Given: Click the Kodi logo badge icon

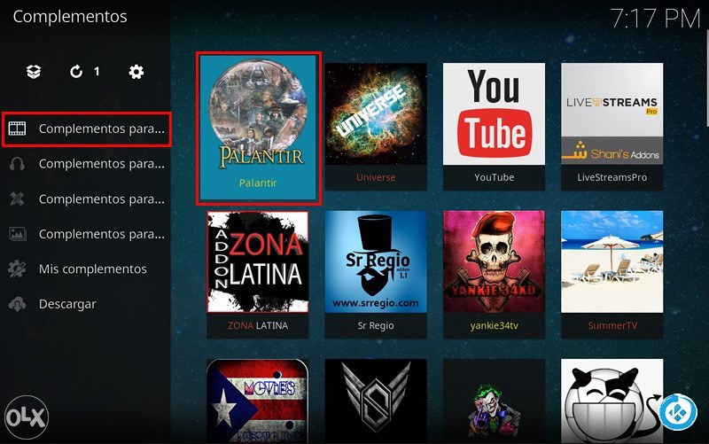Looking at the screenshot, I should [677, 413].
